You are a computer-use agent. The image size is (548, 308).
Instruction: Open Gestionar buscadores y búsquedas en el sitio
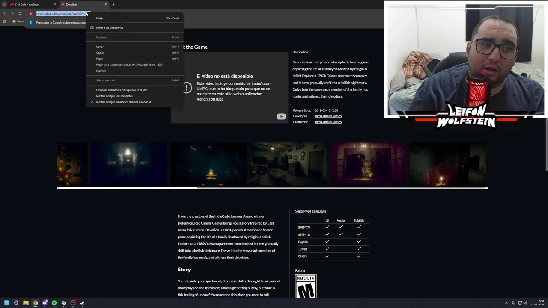click(134, 90)
